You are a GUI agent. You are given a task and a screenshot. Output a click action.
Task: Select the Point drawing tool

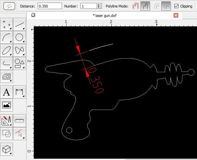tap(6, 24)
